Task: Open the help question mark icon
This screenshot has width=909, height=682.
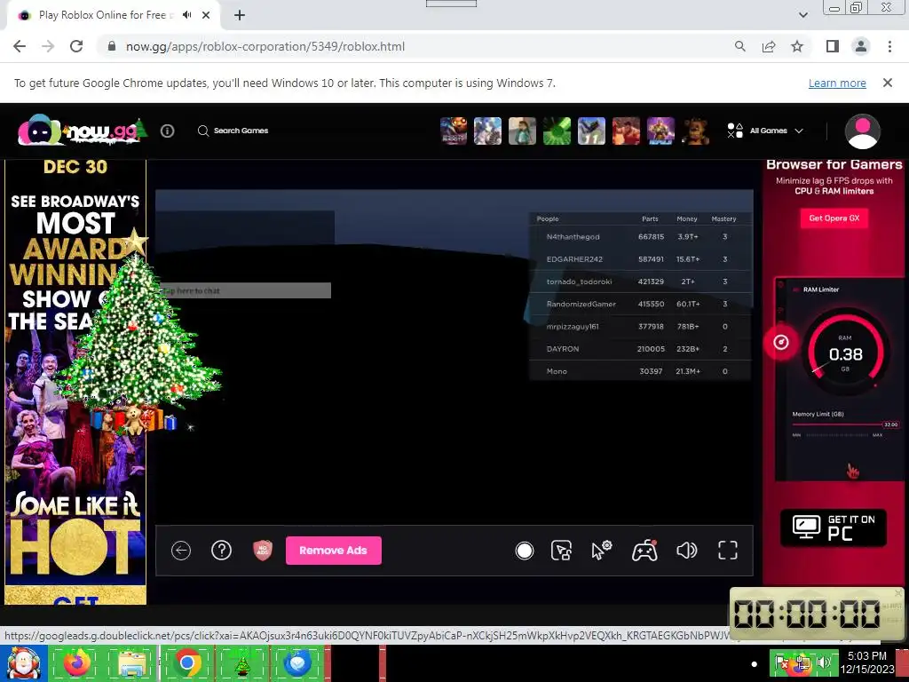Action: click(221, 551)
